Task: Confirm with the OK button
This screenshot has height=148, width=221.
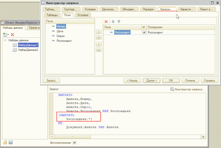Action: click(171, 81)
